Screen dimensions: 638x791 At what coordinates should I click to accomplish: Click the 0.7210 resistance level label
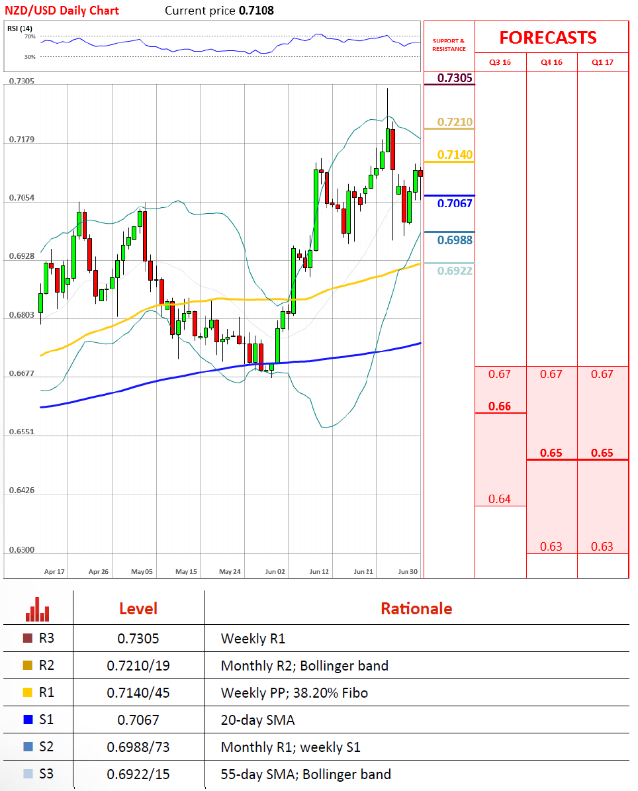(x=455, y=122)
